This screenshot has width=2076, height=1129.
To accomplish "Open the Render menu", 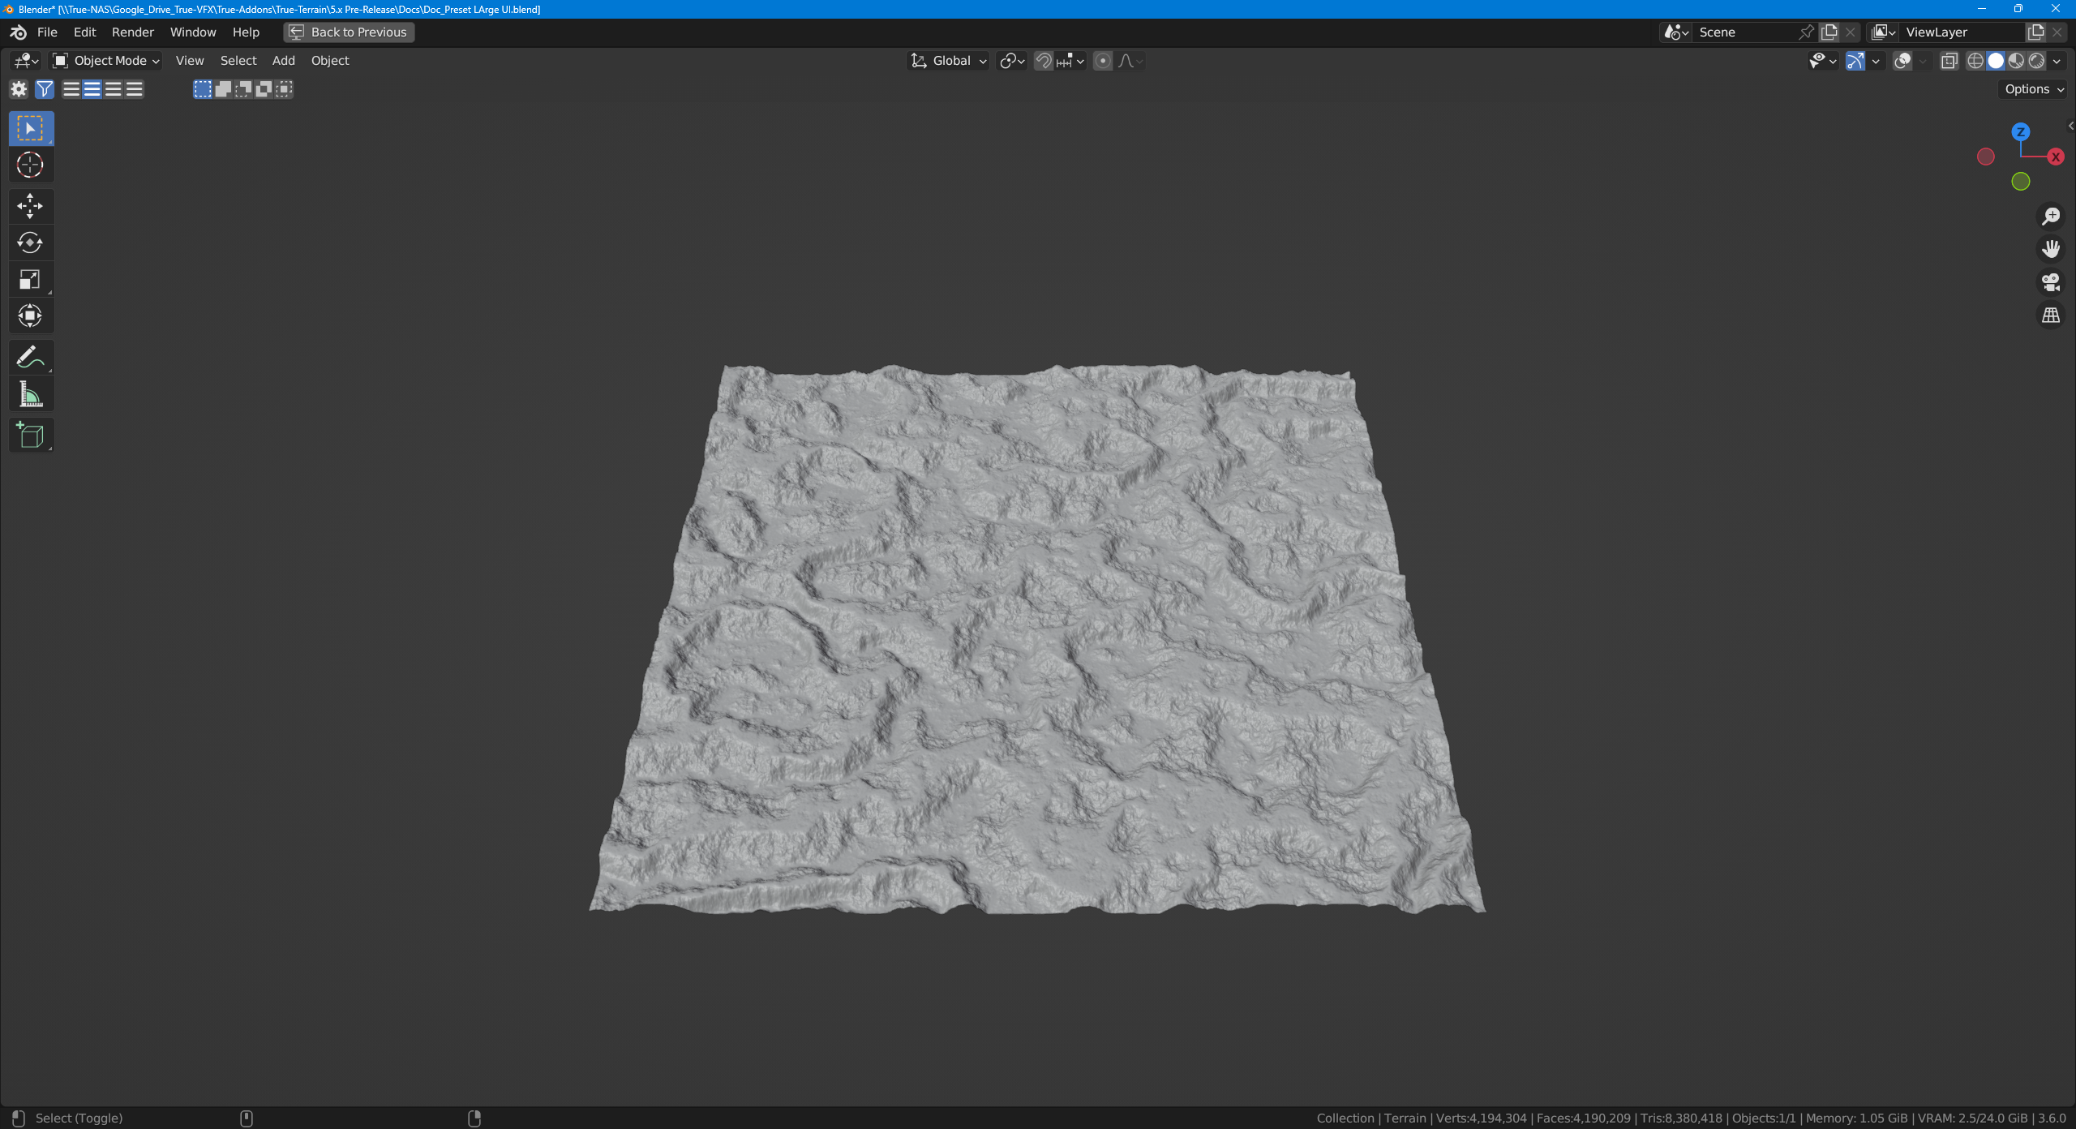I will 132,32.
